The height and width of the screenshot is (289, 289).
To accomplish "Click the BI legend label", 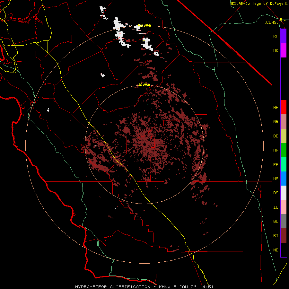I will 276,236.
